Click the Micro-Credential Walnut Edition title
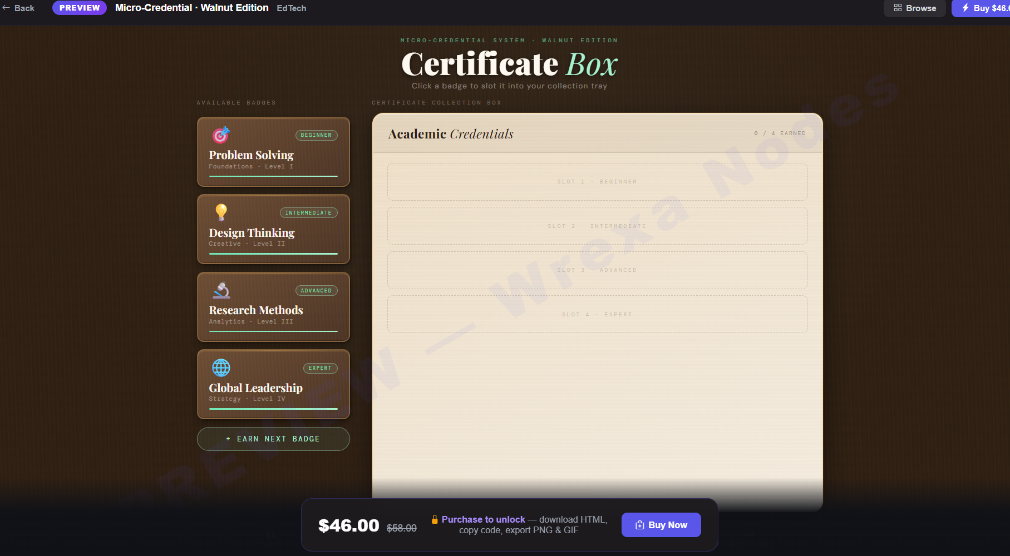 coord(191,8)
